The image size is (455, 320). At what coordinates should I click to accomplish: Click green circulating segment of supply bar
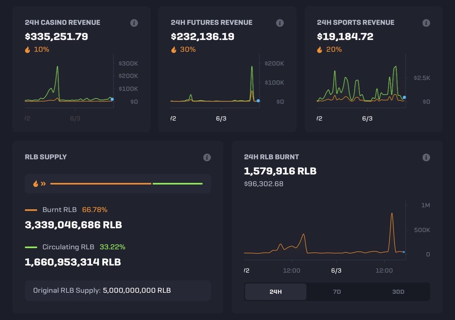pyautogui.click(x=177, y=184)
